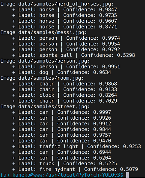Click the terminal cursor block at prompt

128,175
